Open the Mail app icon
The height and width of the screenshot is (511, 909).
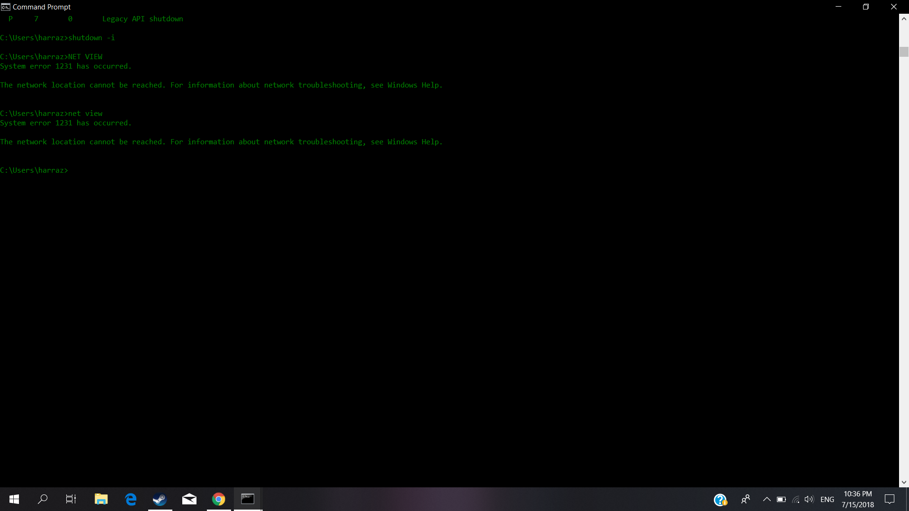189,499
